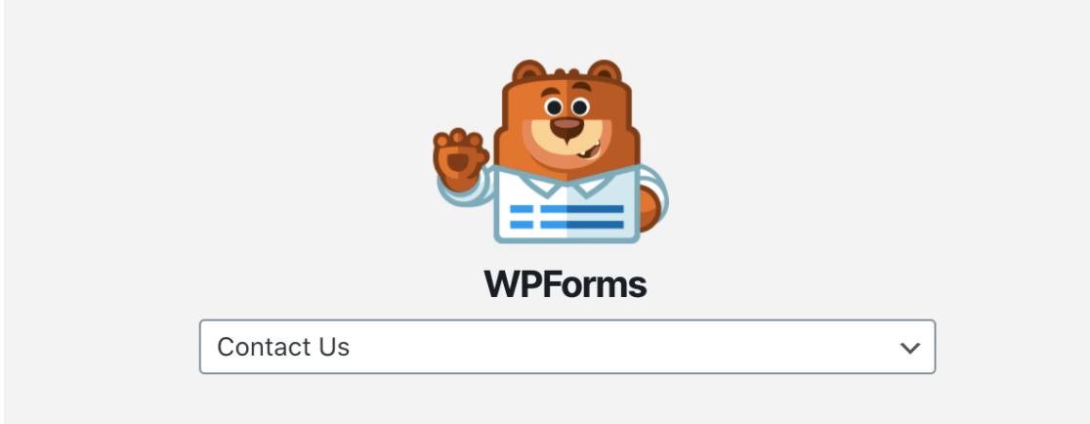Click the blue form lines on bear's shirt
The image size is (1090, 424).
566,216
